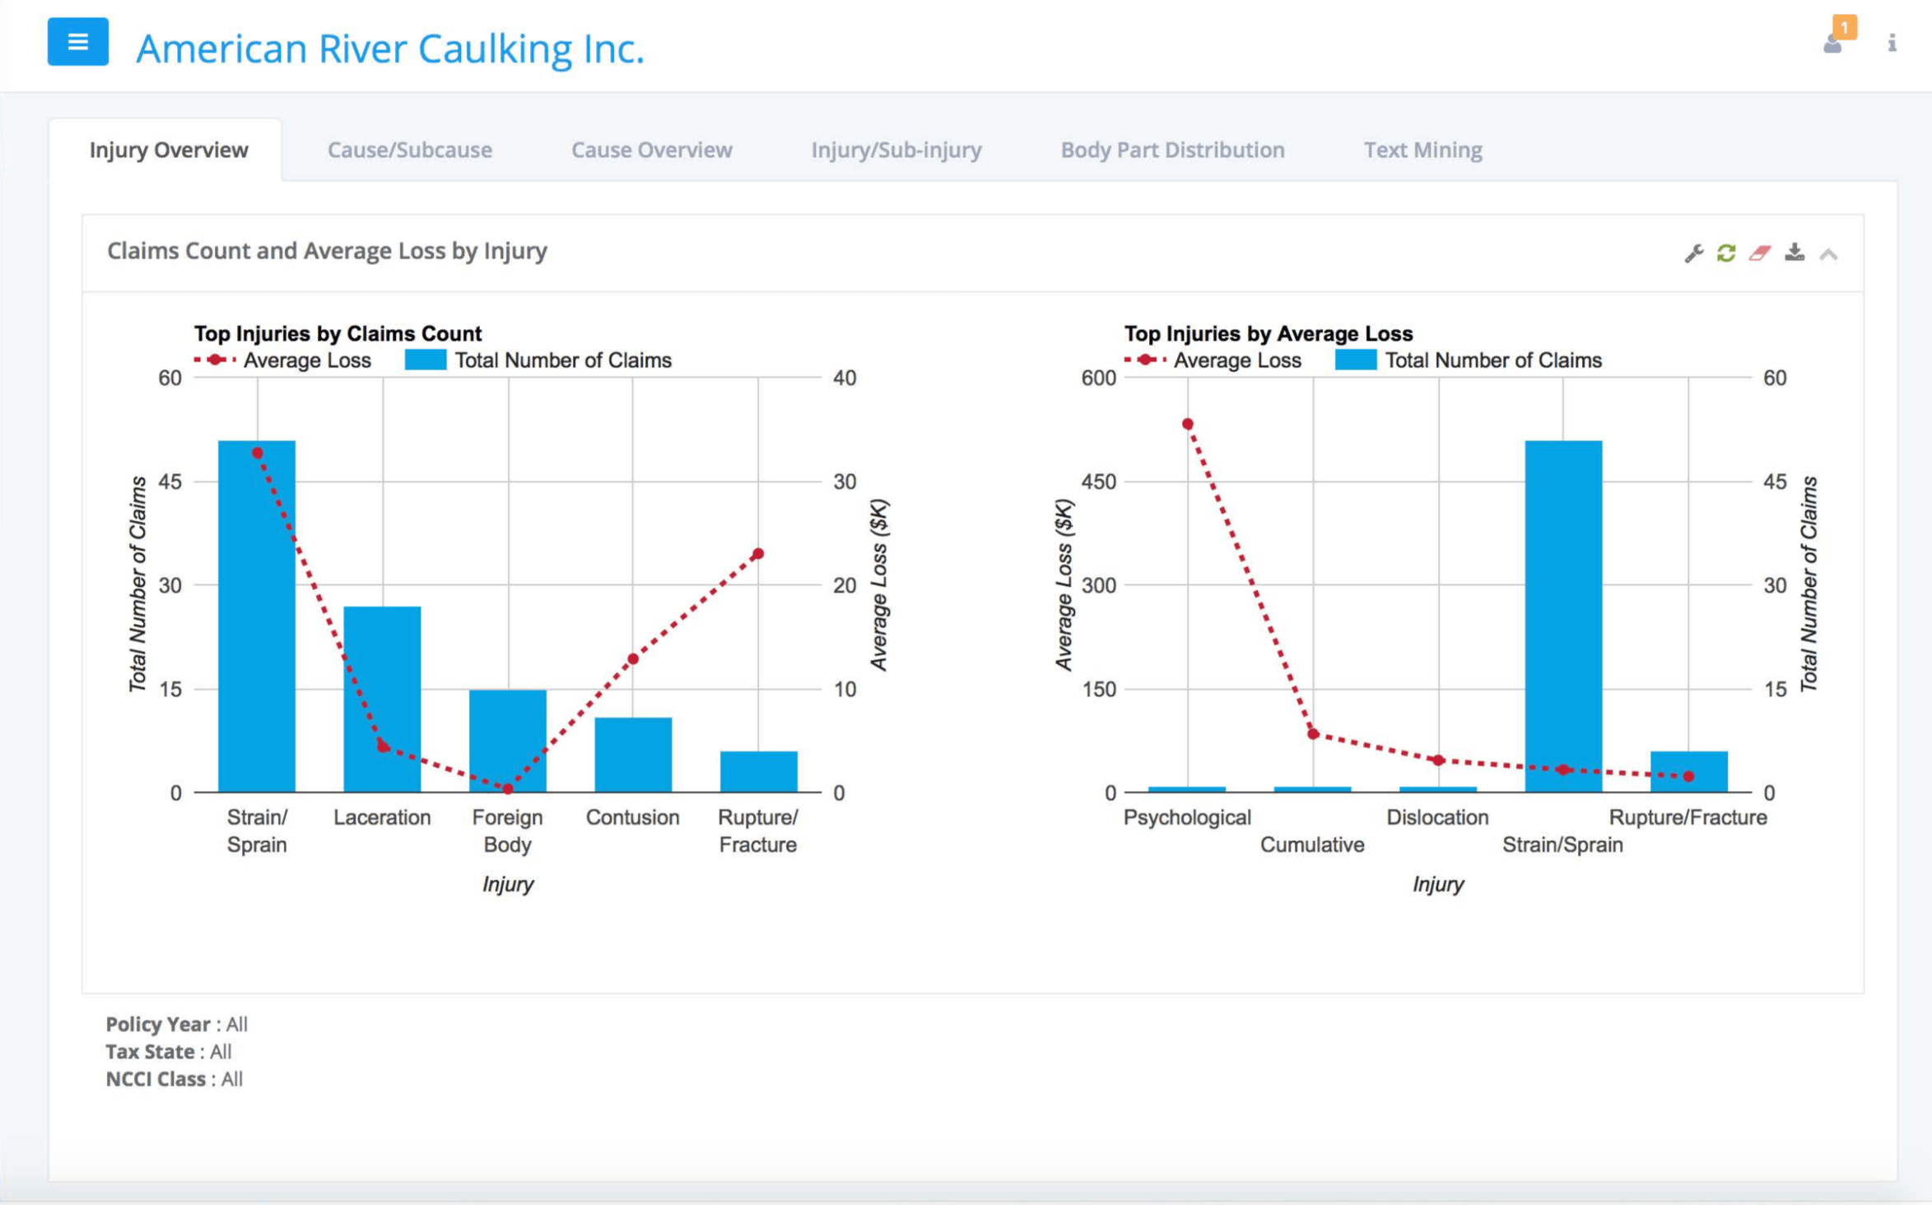Click the orange notification badge showing 1
The width and height of the screenshot is (1932, 1205).
pyautogui.click(x=1846, y=27)
